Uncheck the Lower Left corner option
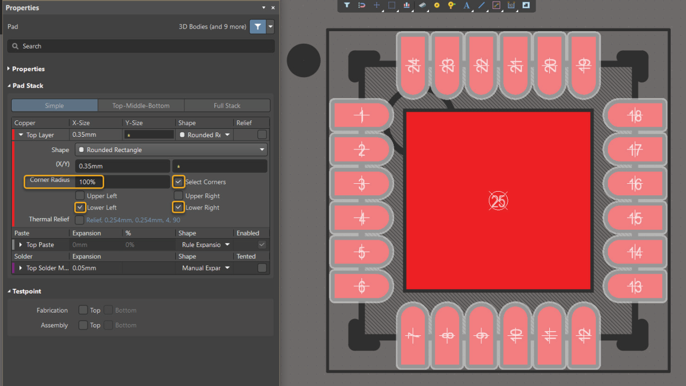The image size is (686, 386). (80, 207)
